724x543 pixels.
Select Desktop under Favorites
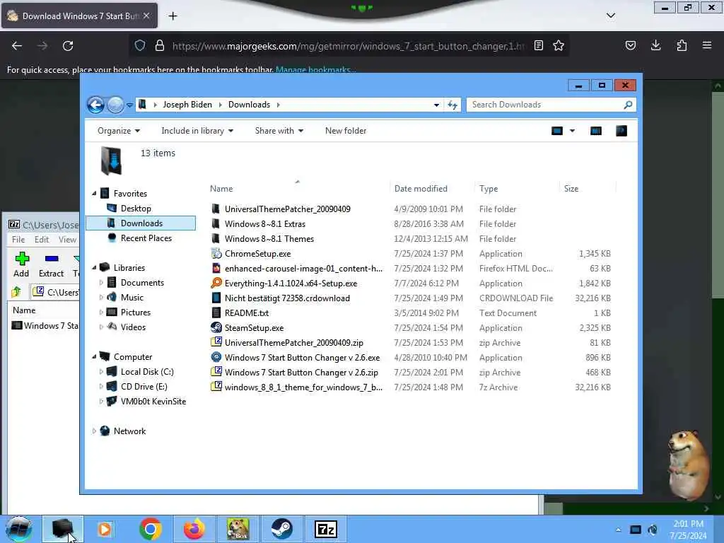pos(136,209)
